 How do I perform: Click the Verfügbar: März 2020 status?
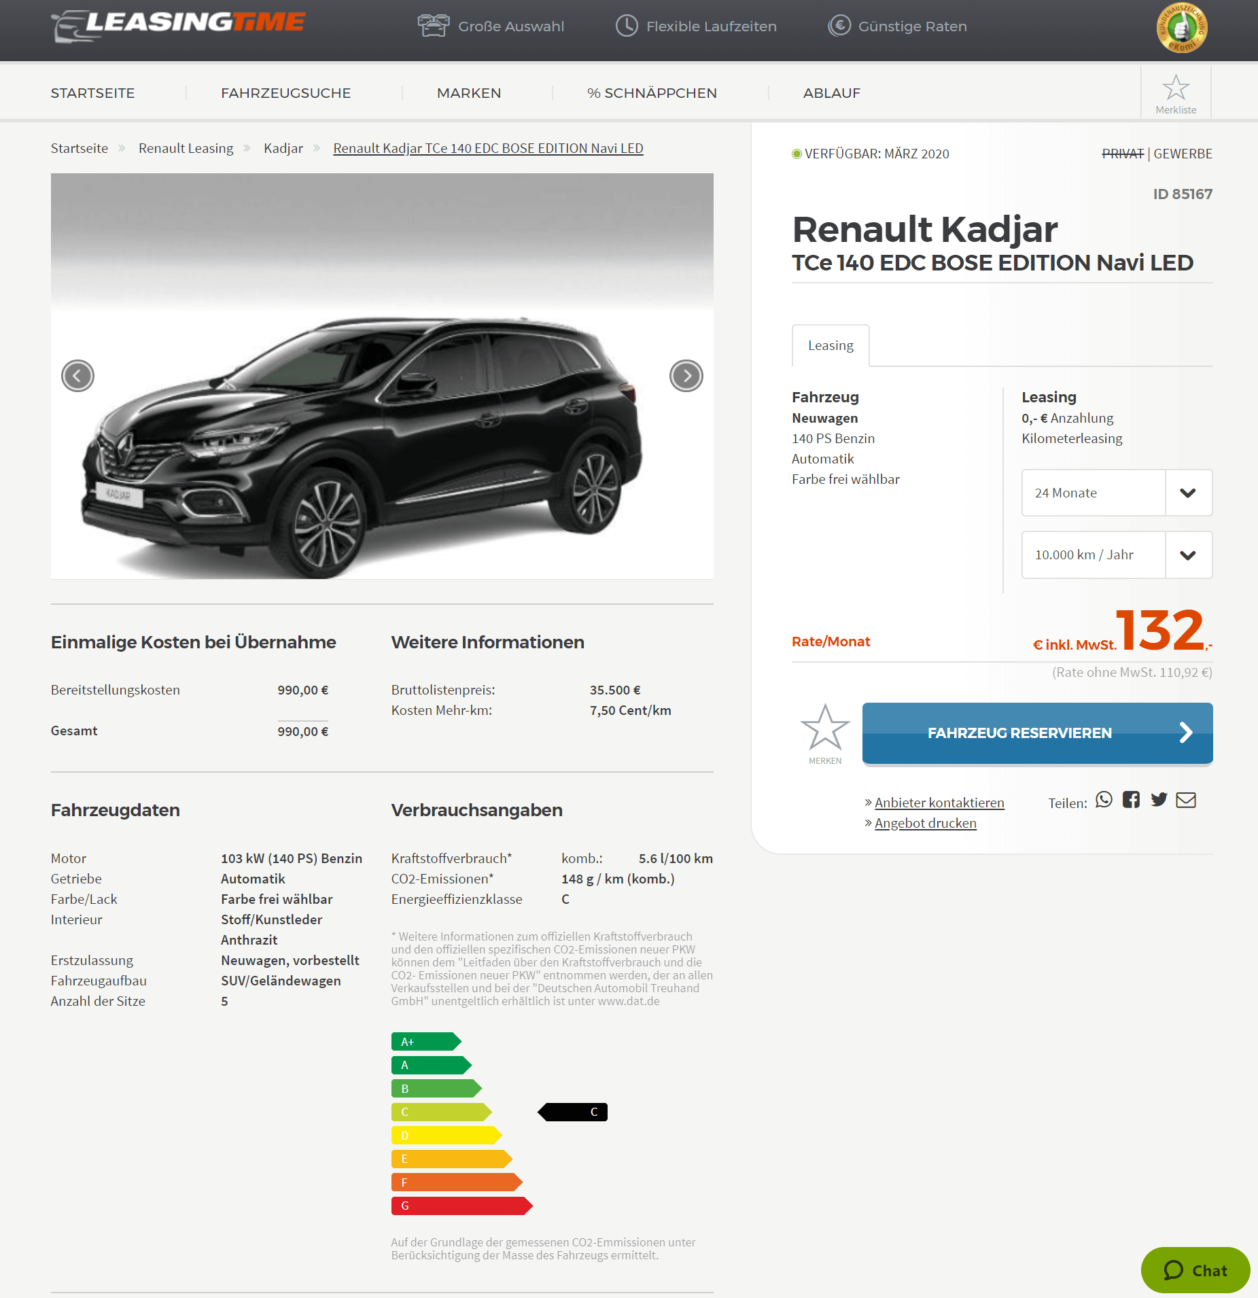(x=871, y=154)
